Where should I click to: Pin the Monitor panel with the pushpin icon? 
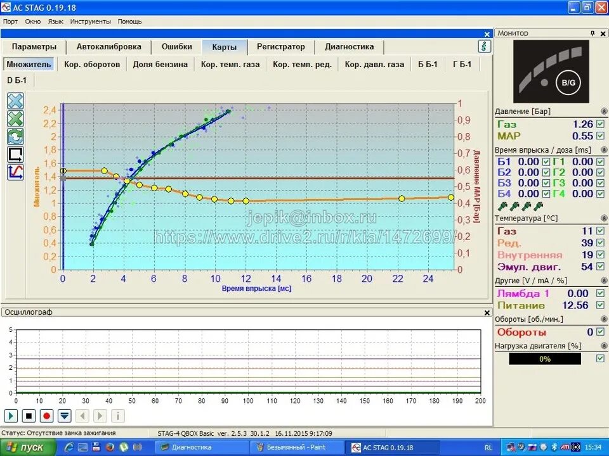(x=593, y=34)
